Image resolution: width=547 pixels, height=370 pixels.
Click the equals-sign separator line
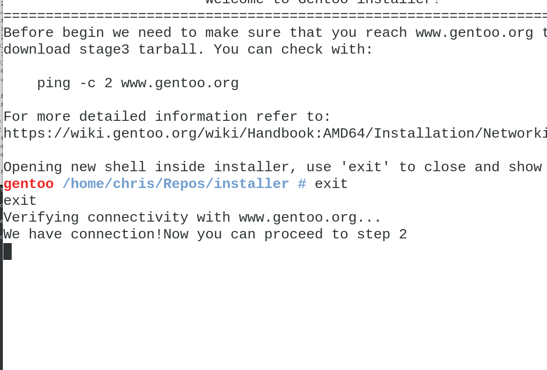(275, 16)
